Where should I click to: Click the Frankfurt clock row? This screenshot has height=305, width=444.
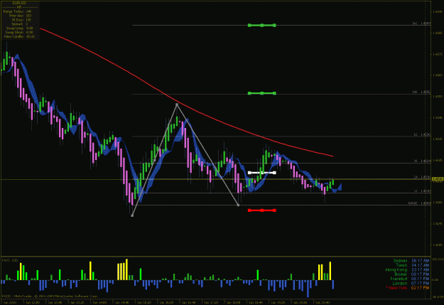pos(410,279)
